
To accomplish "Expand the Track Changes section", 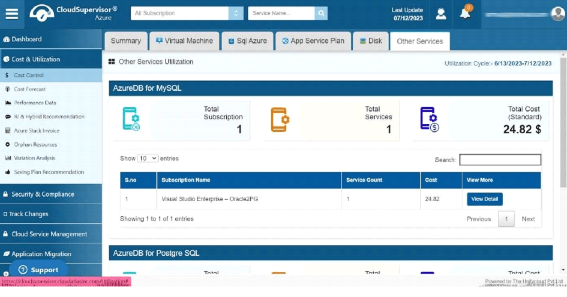I will click(x=51, y=214).
